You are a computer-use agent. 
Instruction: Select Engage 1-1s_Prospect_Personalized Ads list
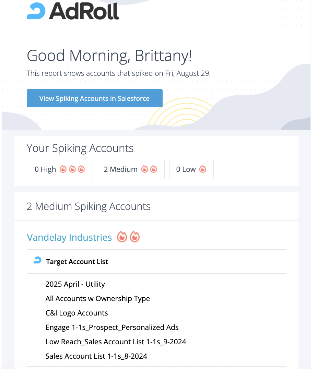pyautogui.click(x=112, y=328)
